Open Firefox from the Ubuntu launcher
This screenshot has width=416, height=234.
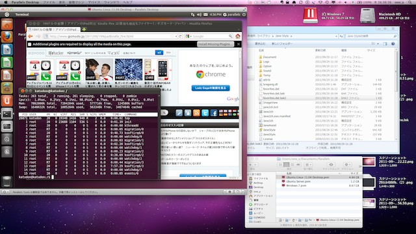pyautogui.click(x=7, y=36)
